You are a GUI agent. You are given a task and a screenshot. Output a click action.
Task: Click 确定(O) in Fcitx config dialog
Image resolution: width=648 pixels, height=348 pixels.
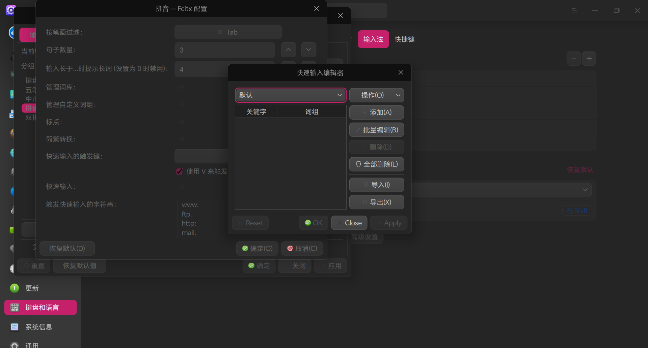point(257,249)
